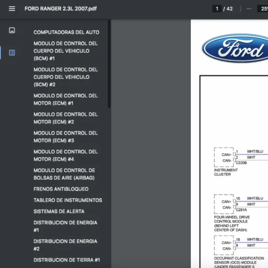
Task: Open DISTRIBUCION DE ENERGIA #2 bookmark
Action: coord(66,245)
